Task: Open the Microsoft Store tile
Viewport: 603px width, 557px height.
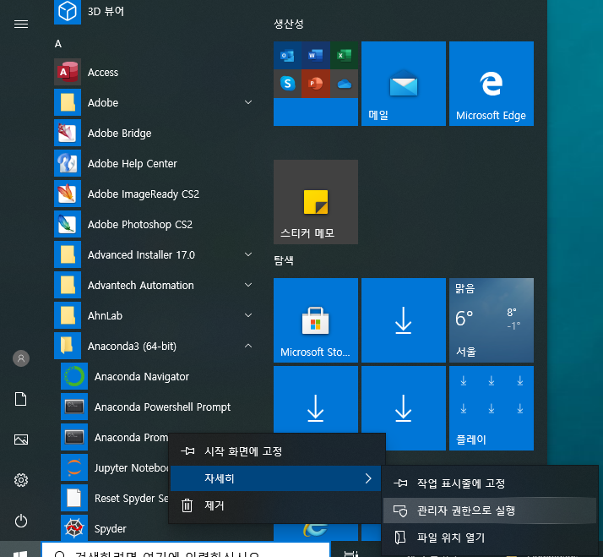Action: tap(316, 320)
